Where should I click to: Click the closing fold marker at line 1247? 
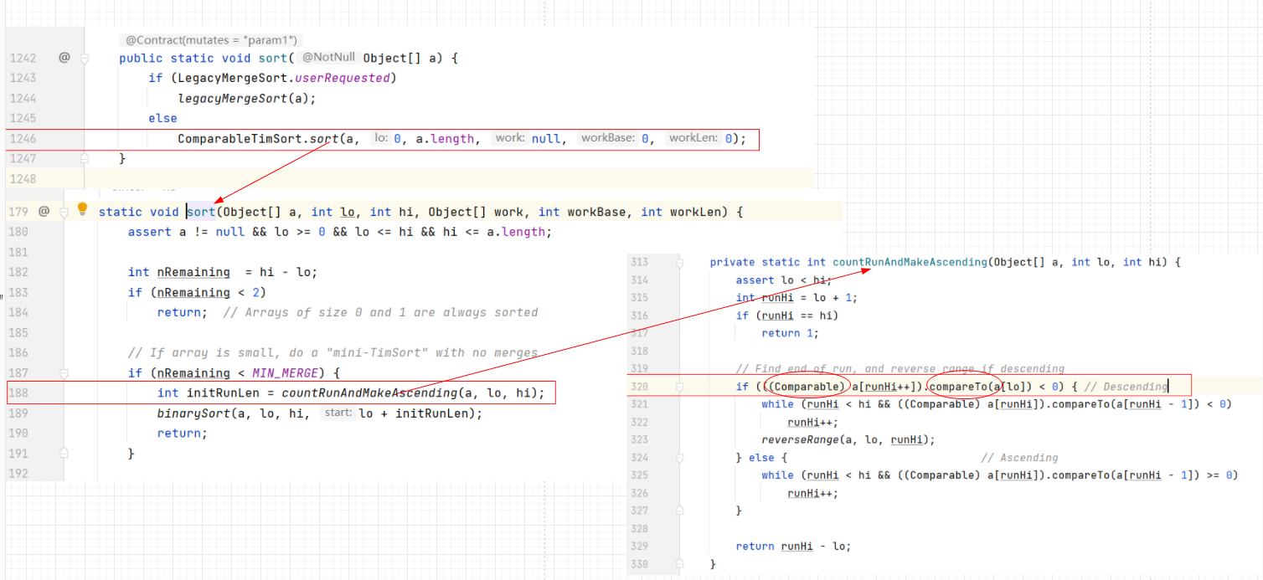85,158
